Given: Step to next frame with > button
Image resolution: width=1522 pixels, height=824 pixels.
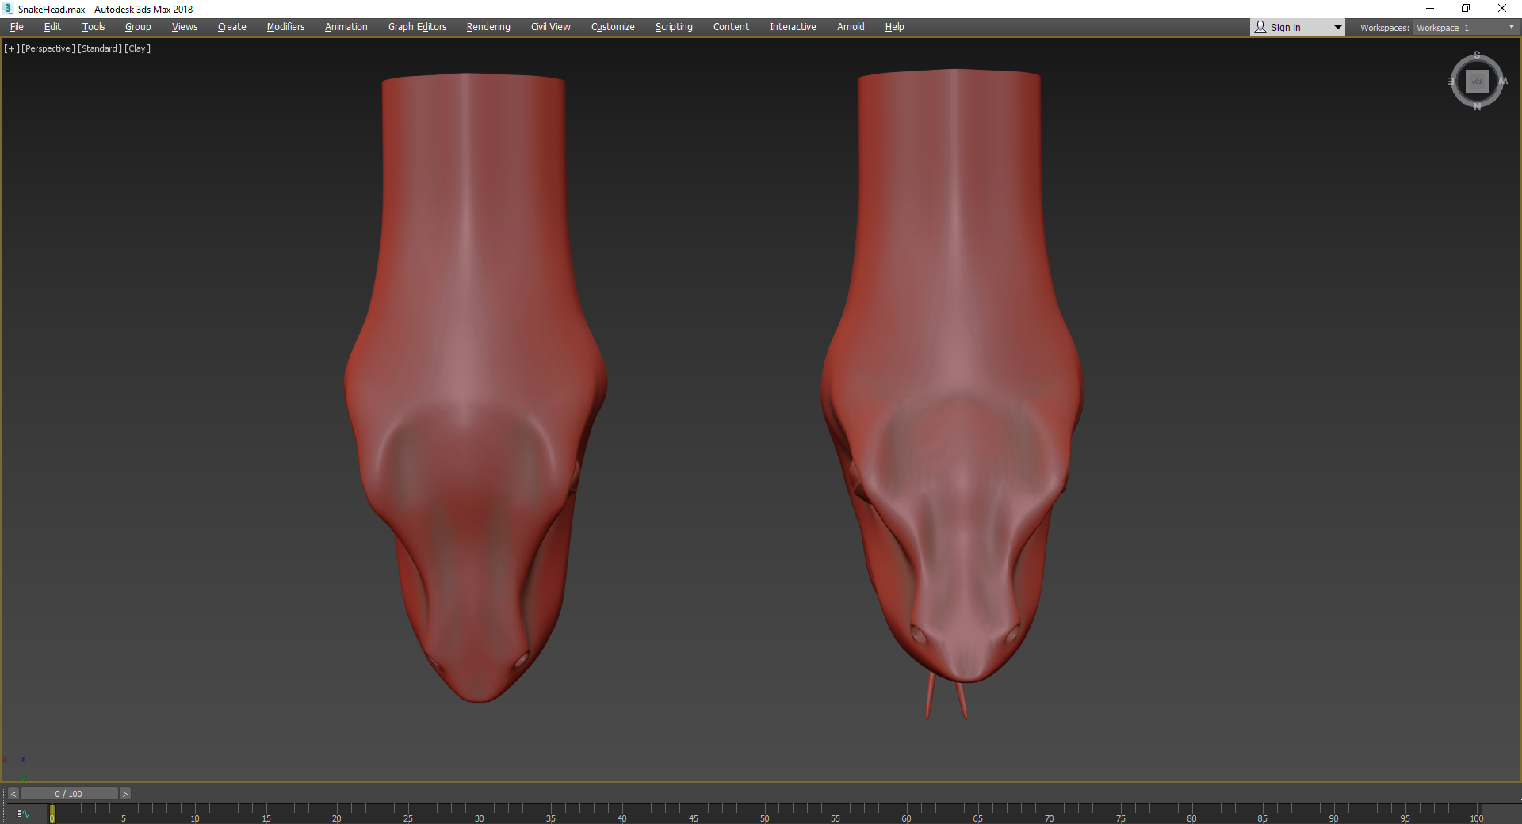Looking at the screenshot, I should point(124,794).
